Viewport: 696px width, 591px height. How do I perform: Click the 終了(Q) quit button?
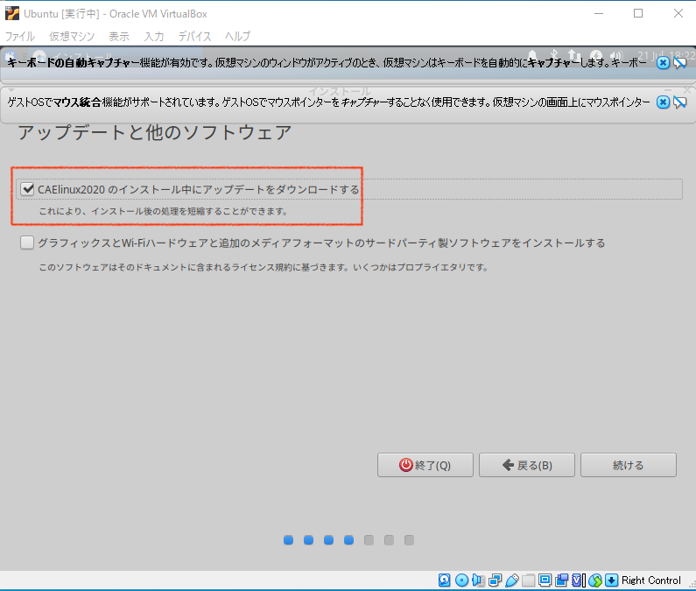click(425, 465)
